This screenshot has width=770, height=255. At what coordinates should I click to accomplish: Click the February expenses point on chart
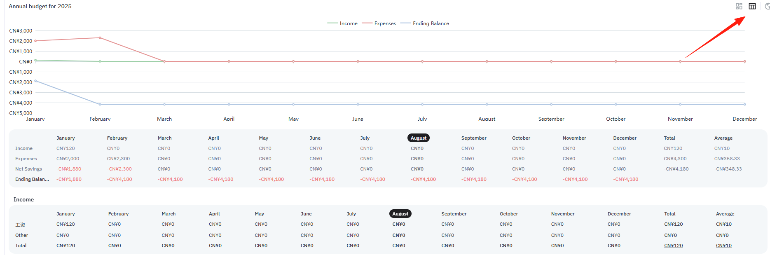click(100, 38)
